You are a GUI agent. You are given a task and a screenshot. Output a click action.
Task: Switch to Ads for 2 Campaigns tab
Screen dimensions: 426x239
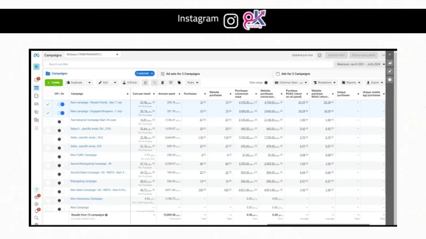(293, 74)
